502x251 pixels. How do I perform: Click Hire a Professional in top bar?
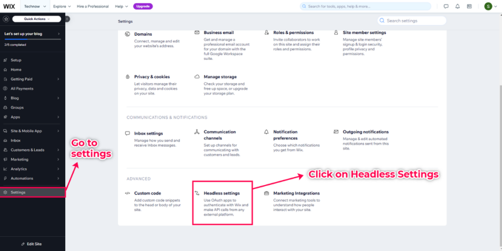click(x=93, y=6)
